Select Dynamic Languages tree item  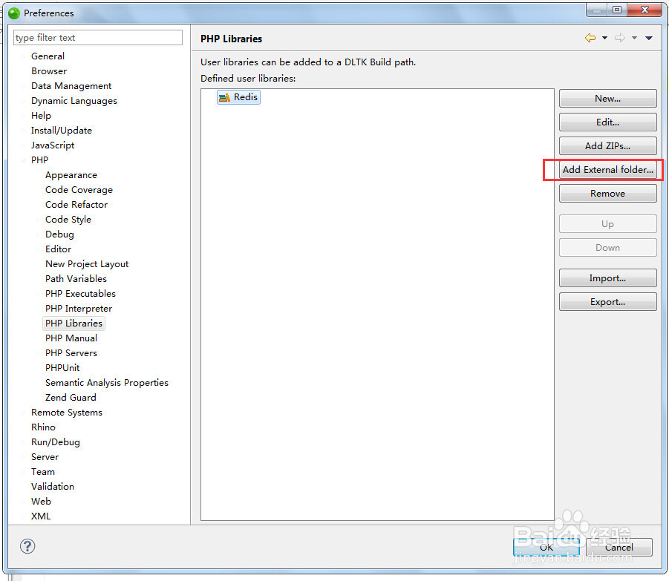(x=74, y=101)
